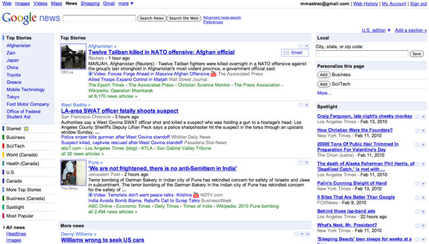The height and width of the screenshot is (244, 429).
Task: Open Ford Motor Company topic in sidebar
Action: pyautogui.click(x=28, y=104)
